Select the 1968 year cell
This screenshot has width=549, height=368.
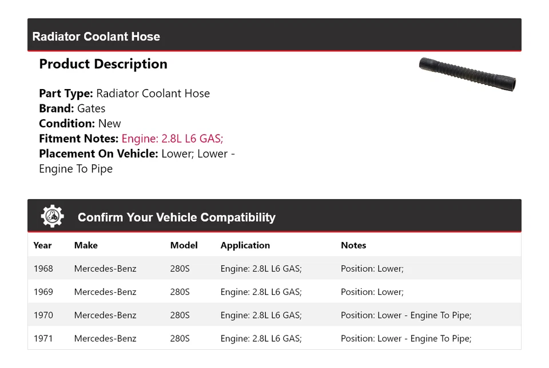(x=43, y=269)
